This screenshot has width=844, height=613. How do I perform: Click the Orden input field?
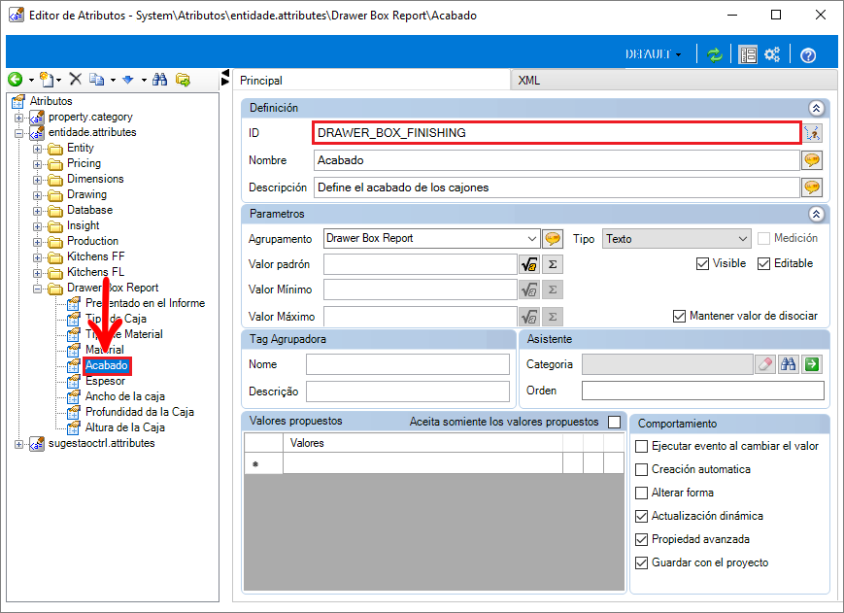pos(702,391)
